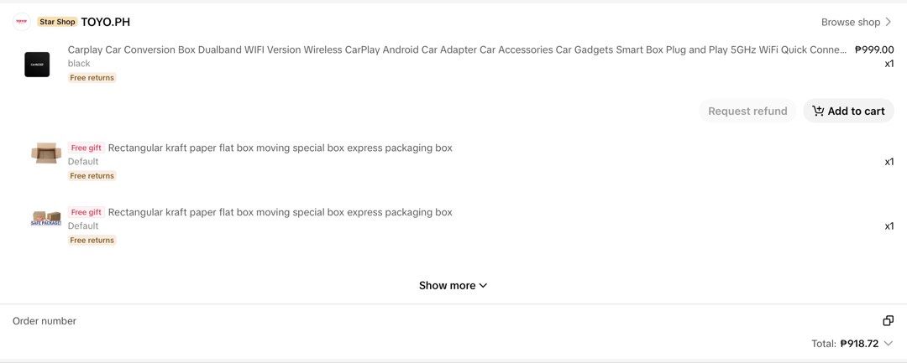Viewport: 907px width, 363px height.
Task: Open the TOYO.PH shop name
Action: (105, 22)
